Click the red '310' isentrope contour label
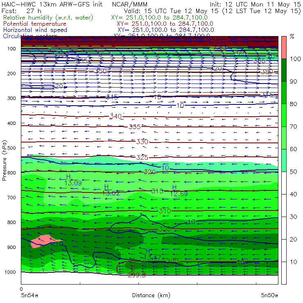The height and width of the screenshot is (303, 303). 165,211
